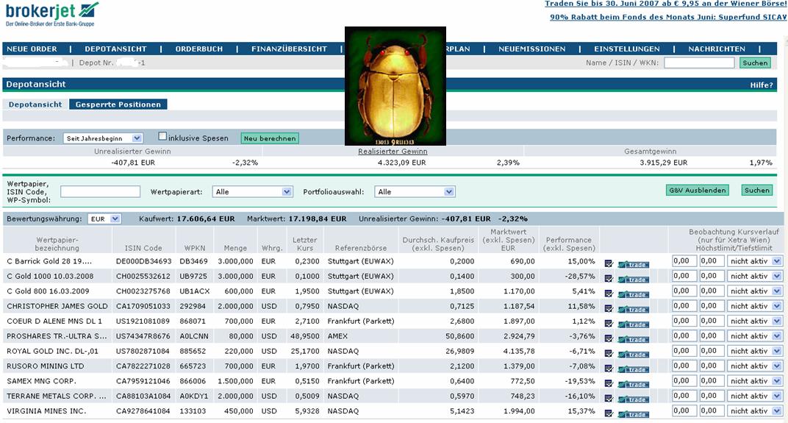Click the G&V Ausblenden button
This screenshot has height=423, width=788.
(698, 191)
